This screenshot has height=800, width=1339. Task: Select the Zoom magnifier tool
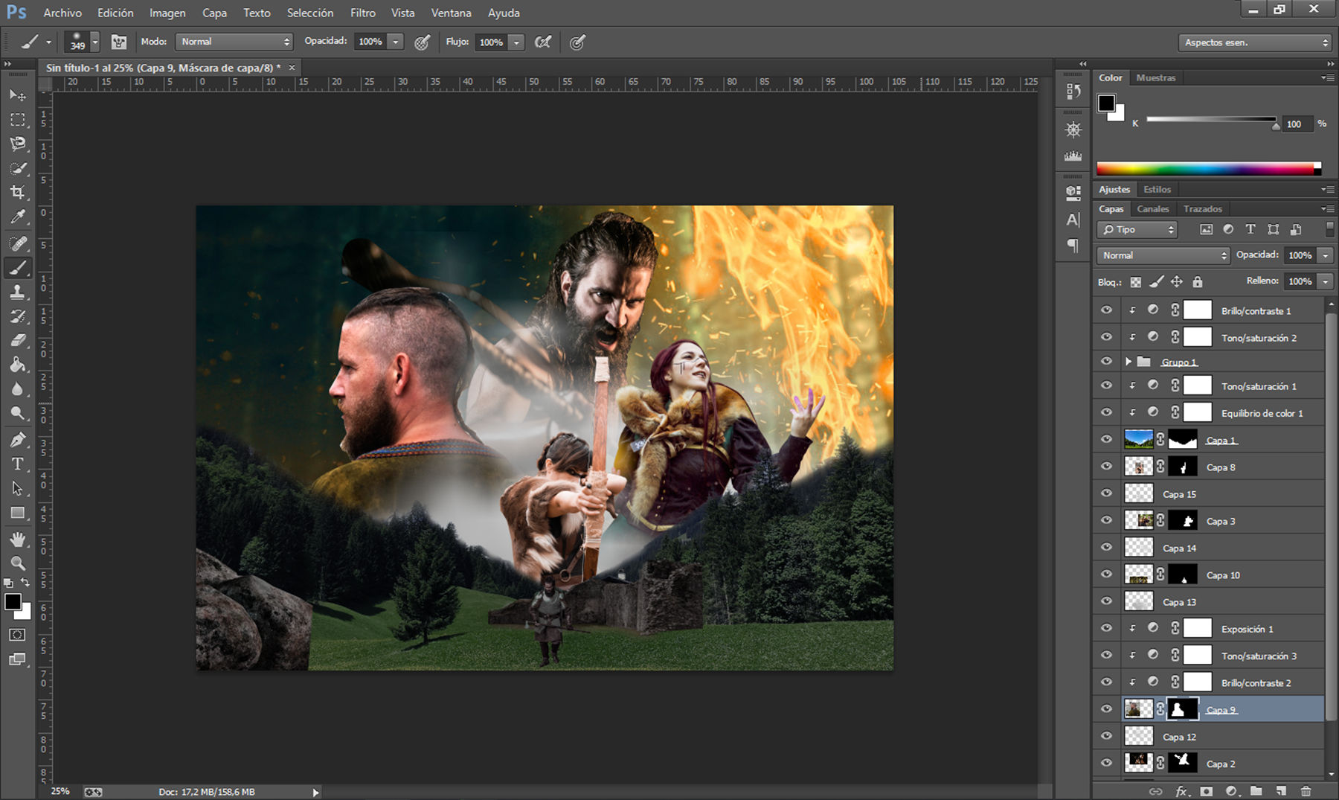click(x=18, y=563)
